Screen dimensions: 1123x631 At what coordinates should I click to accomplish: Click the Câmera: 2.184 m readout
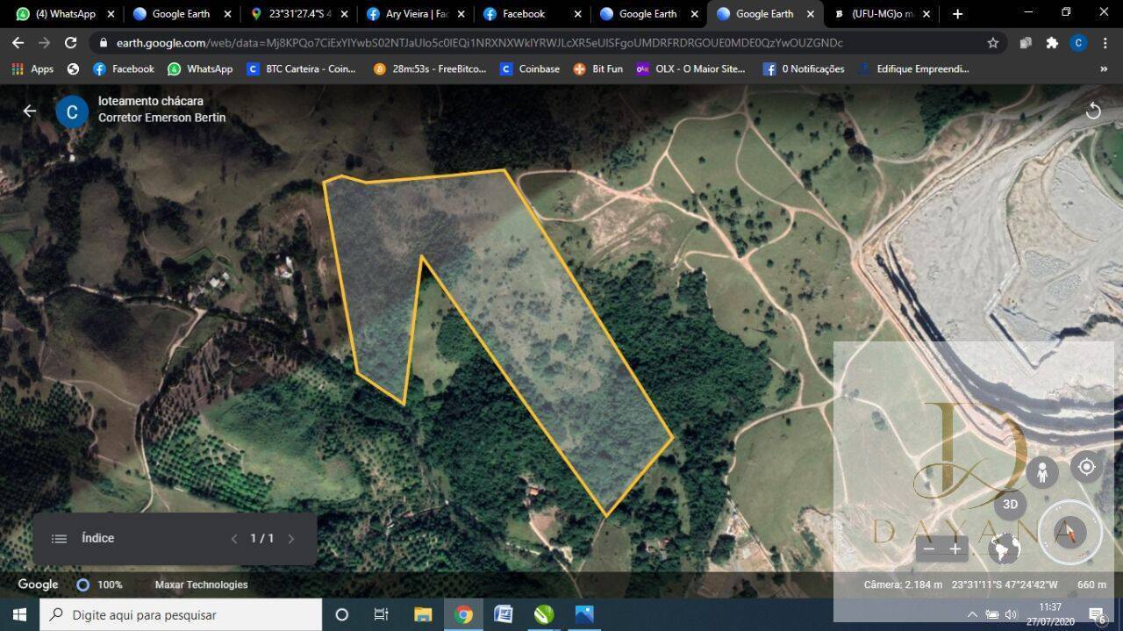903,584
